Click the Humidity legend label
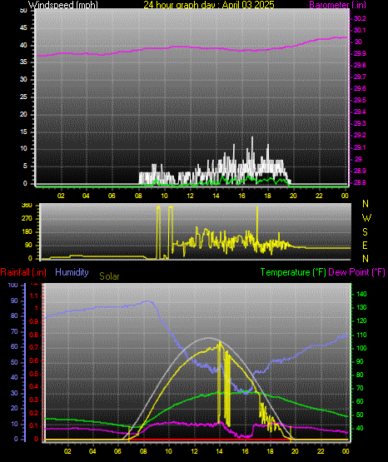 point(72,272)
